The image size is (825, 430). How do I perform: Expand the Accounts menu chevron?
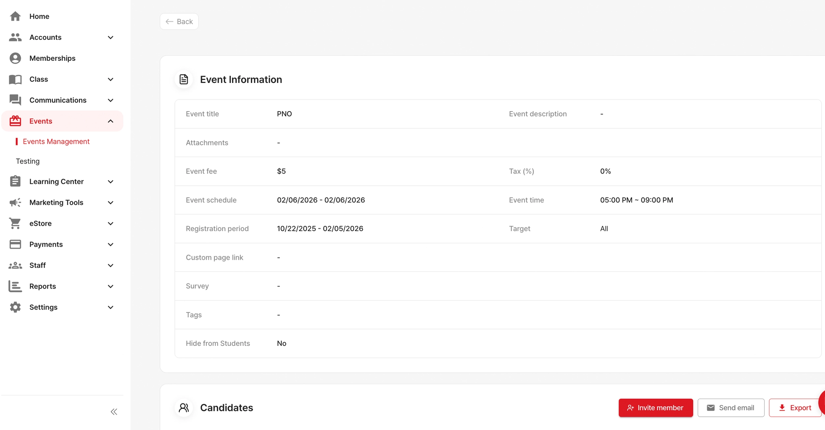coord(111,37)
